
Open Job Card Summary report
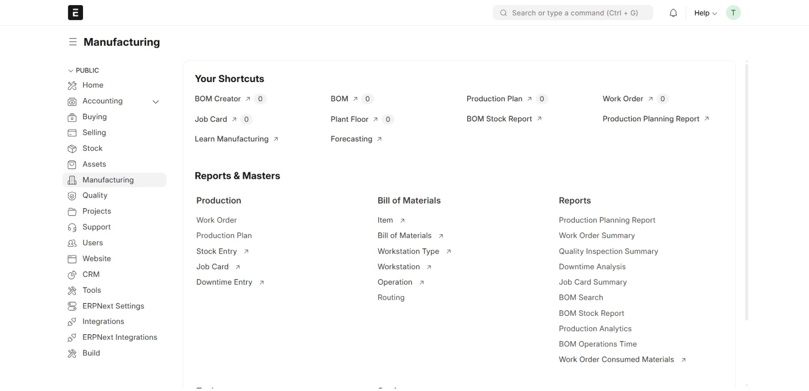[593, 282]
